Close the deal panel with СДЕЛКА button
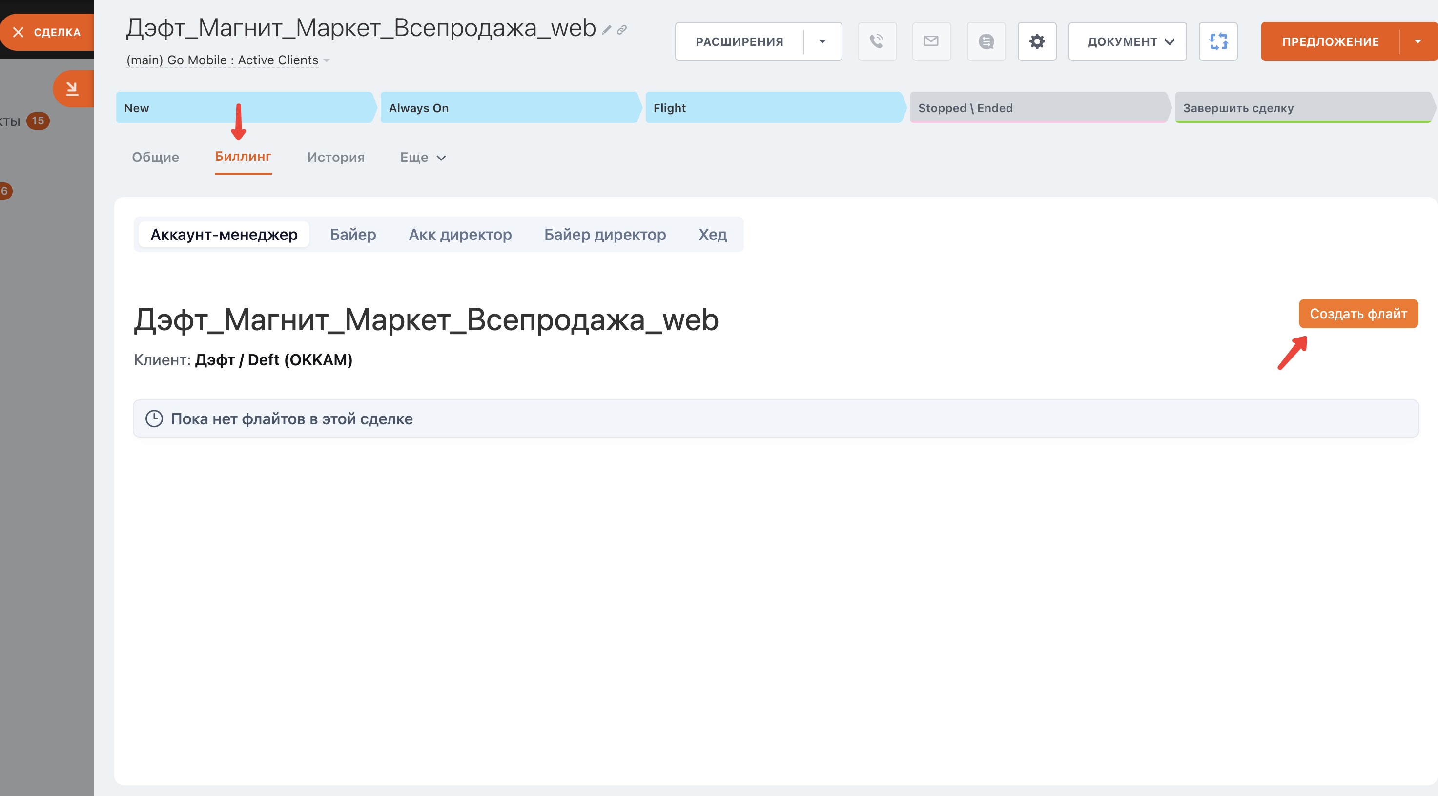The image size is (1438, 796). (x=47, y=32)
